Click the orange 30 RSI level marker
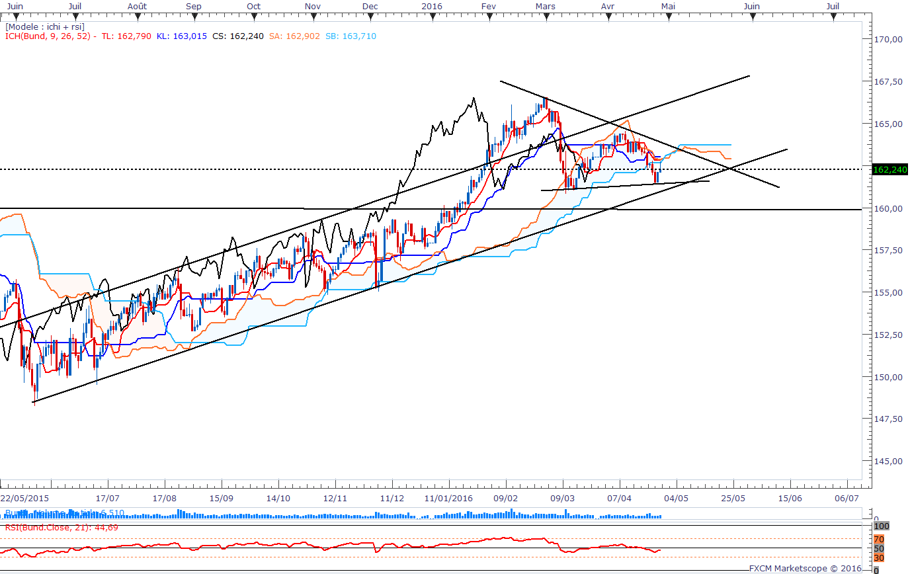Image resolution: width=910 pixels, height=574 pixels. (x=878, y=558)
